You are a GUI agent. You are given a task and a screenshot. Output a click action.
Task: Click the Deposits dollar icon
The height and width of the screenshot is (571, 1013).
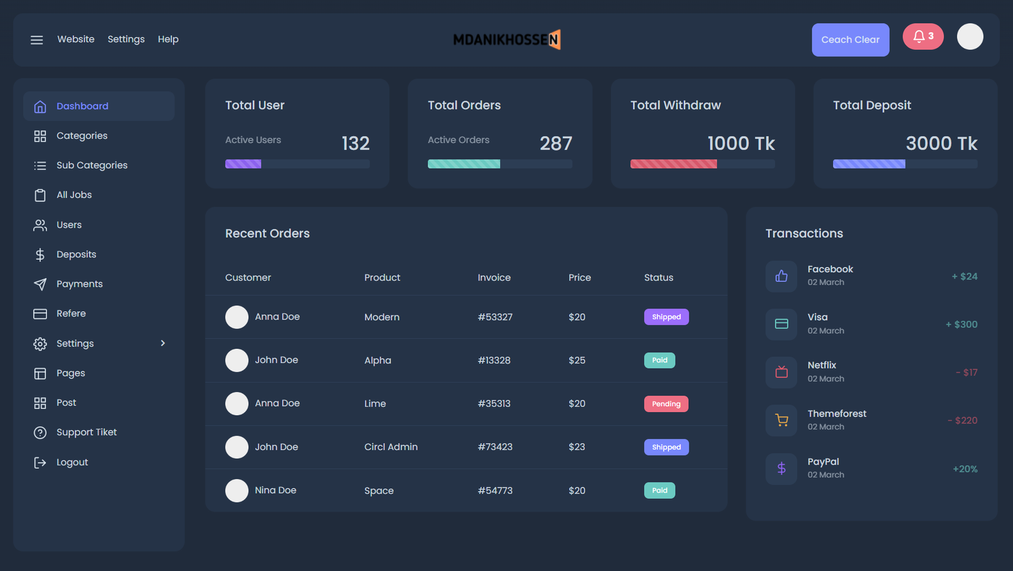click(40, 254)
